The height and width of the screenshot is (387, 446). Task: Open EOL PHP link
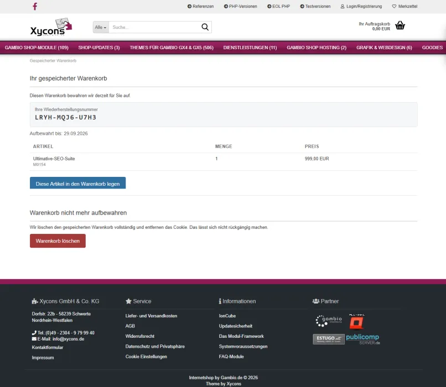[278, 6]
